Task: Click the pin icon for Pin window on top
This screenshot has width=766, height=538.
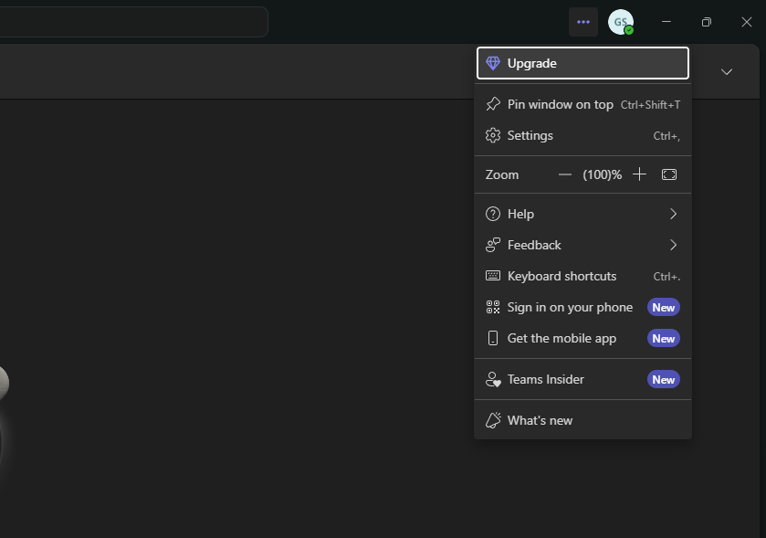Action: [493, 104]
